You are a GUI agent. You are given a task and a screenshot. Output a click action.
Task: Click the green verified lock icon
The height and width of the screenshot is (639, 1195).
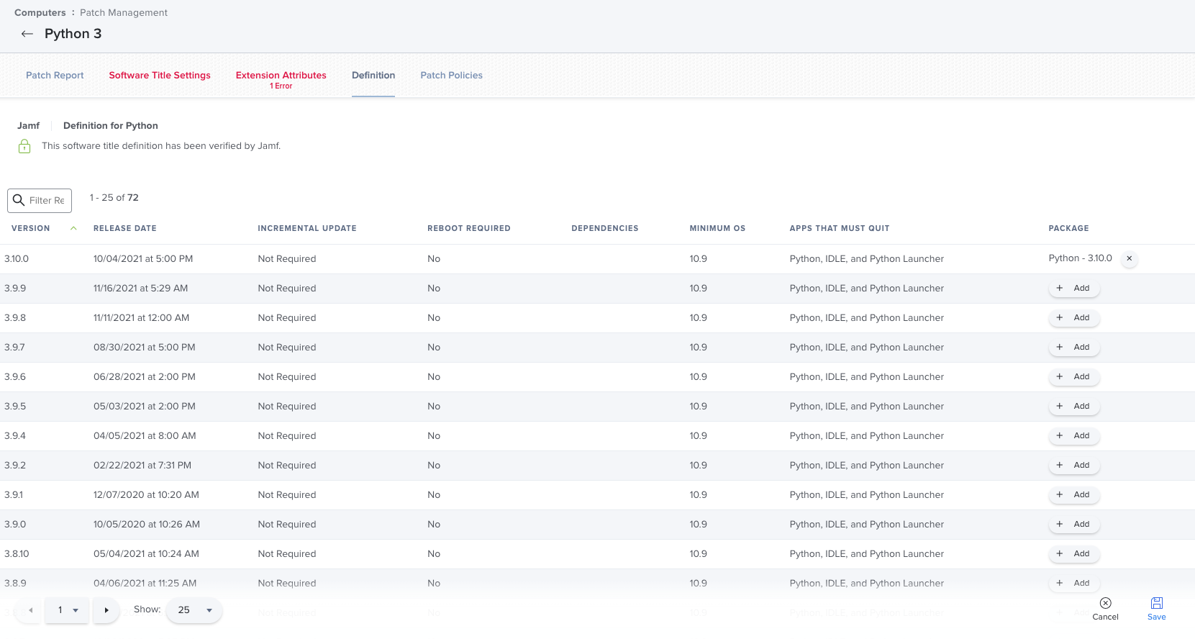24,146
